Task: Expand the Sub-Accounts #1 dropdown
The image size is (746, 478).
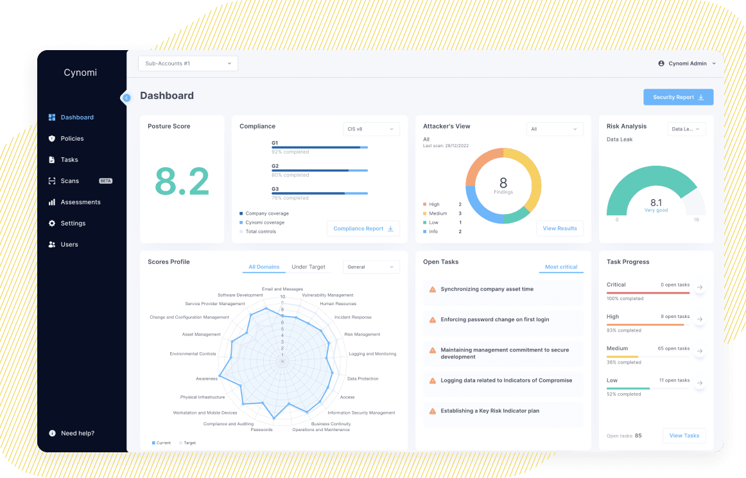Action: pos(188,64)
